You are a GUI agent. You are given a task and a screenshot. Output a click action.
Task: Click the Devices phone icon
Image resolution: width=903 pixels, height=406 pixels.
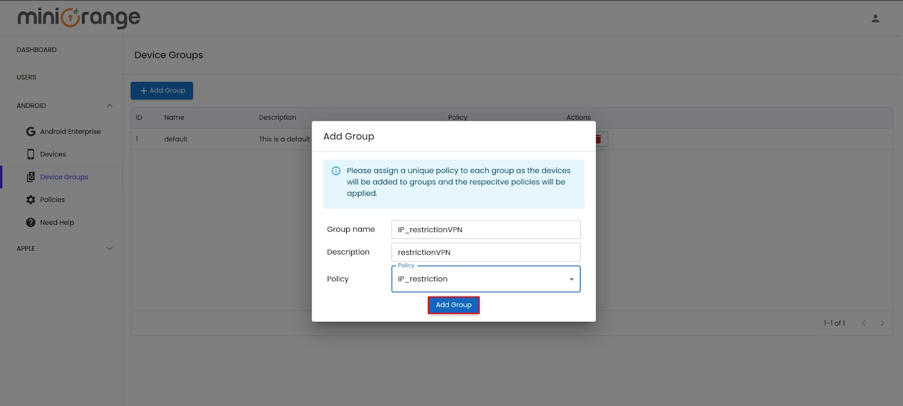[30, 154]
